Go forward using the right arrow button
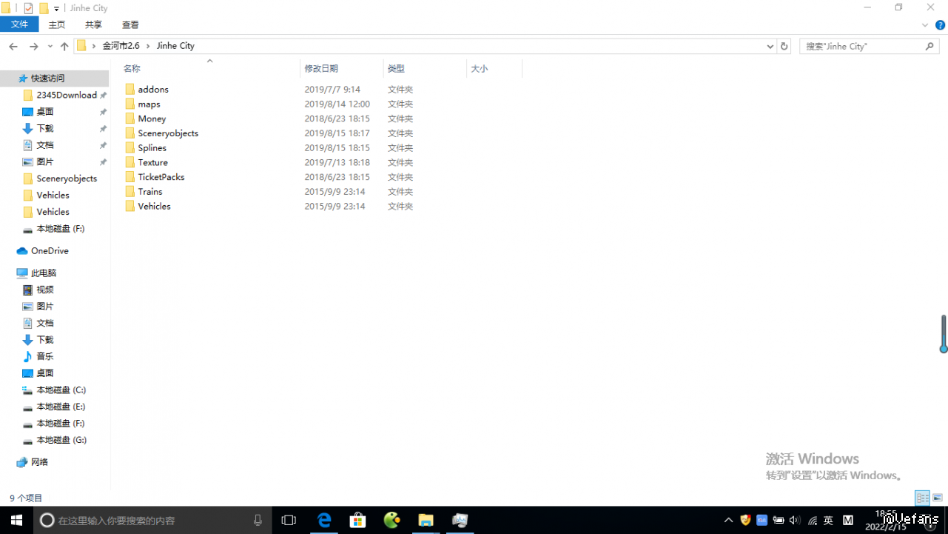The image size is (948, 534). (x=33, y=46)
